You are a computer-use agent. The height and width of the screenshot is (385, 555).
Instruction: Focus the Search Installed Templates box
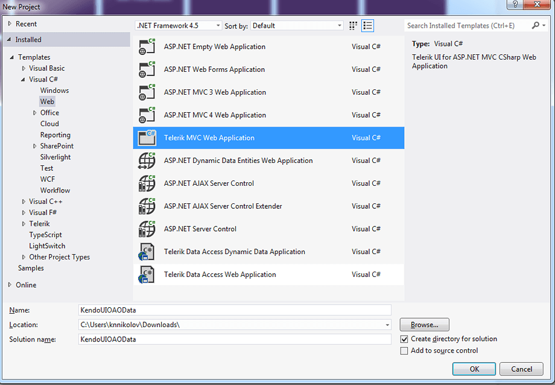click(467, 25)
